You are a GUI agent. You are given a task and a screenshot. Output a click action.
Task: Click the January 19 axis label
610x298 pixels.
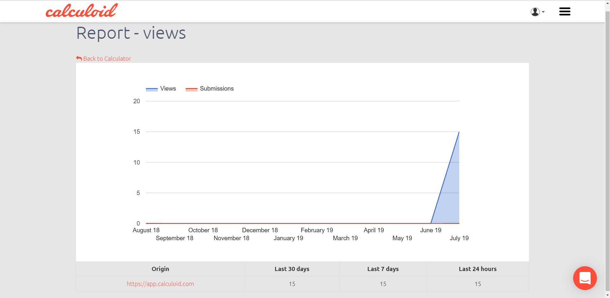pos(288,238)
